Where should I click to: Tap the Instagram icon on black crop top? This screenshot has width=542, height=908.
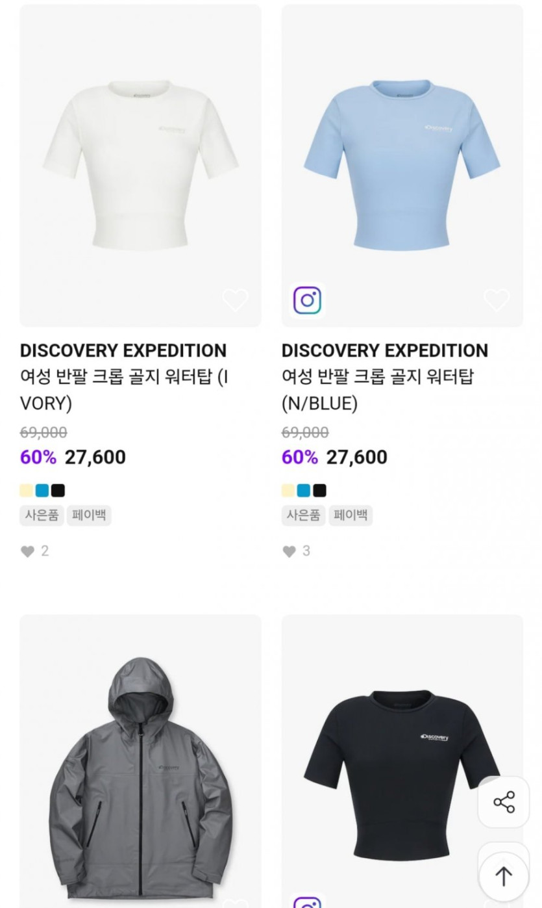(x=307, y=902)
